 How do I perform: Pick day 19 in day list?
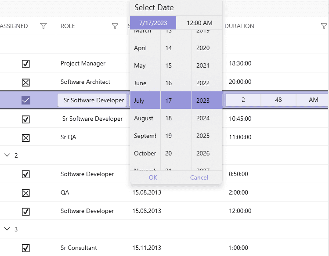point(176,136)
